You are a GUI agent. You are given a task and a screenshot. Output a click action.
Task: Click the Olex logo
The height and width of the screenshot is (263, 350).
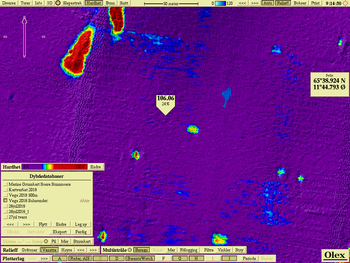(335, 255)
